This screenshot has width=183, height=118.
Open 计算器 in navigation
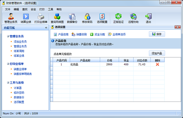point(18,88)
